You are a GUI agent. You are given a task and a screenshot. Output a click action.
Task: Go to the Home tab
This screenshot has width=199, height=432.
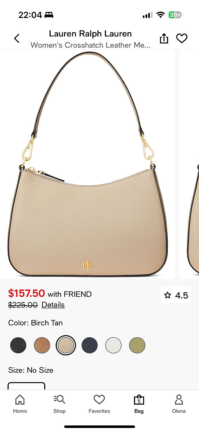click(20, 404)
